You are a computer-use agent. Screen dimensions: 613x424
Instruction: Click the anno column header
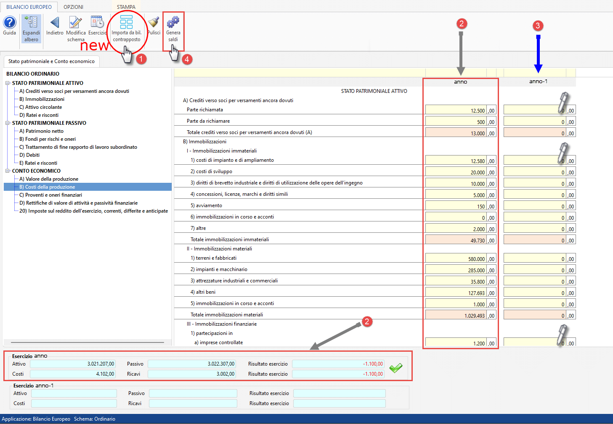[460, 82]
